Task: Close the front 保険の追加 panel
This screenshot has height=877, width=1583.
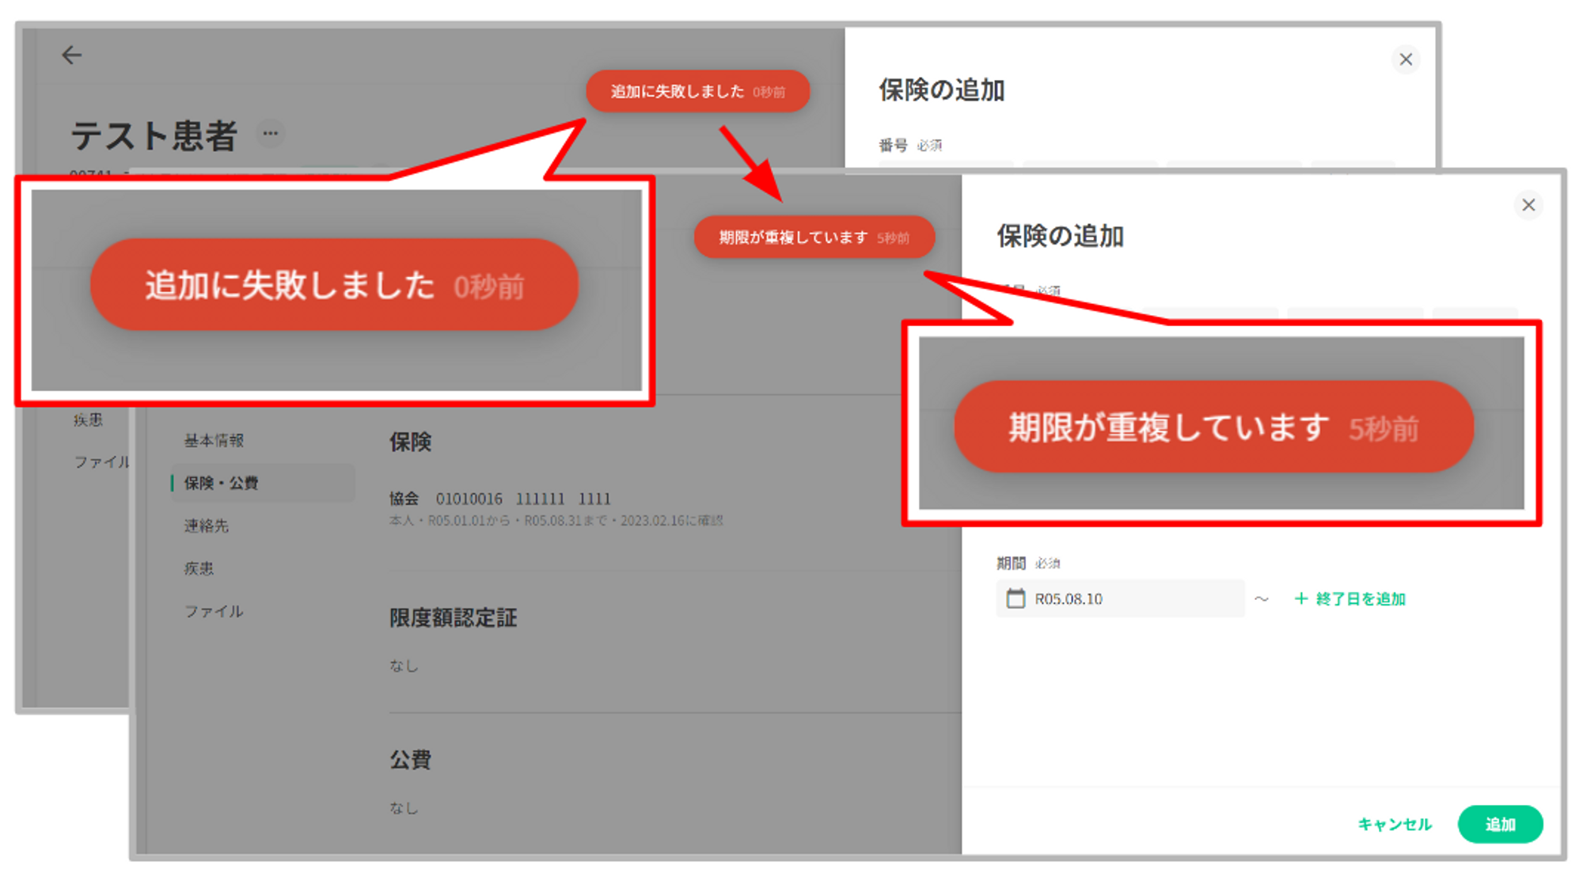Action: 1528,205
